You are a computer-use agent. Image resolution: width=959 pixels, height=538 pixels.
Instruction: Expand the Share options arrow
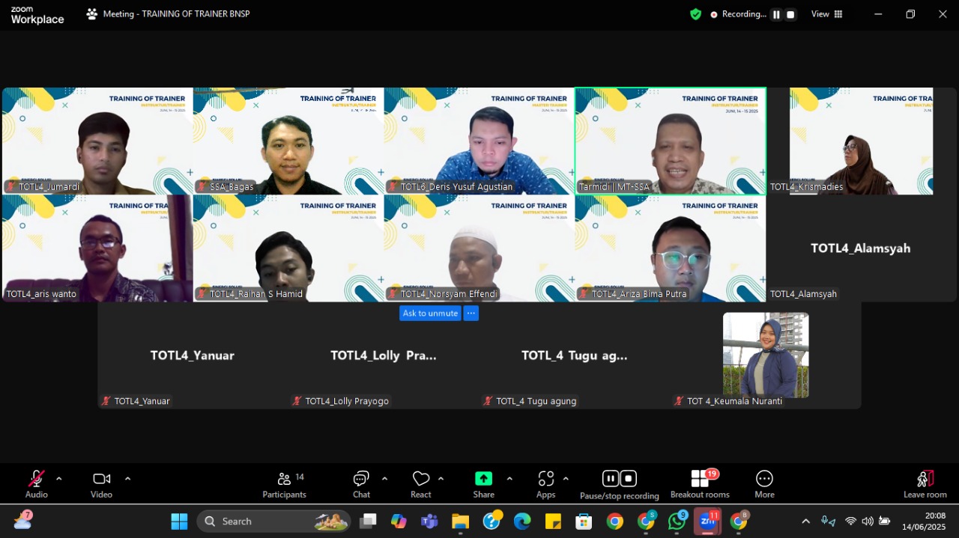pos(509,479)
